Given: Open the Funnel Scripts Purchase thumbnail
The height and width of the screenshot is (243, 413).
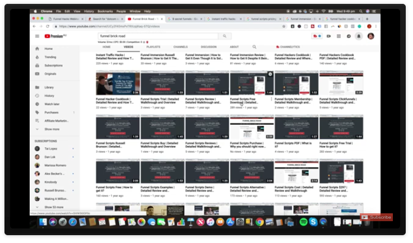Looking at the screenshot, I should 252,127.
